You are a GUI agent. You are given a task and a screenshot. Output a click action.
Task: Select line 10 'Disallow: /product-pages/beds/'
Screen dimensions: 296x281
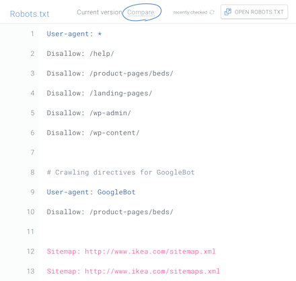click(x=110, y=212)
